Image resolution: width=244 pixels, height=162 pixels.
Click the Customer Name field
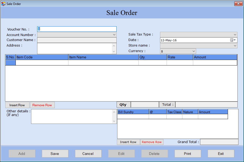[77, 40]
